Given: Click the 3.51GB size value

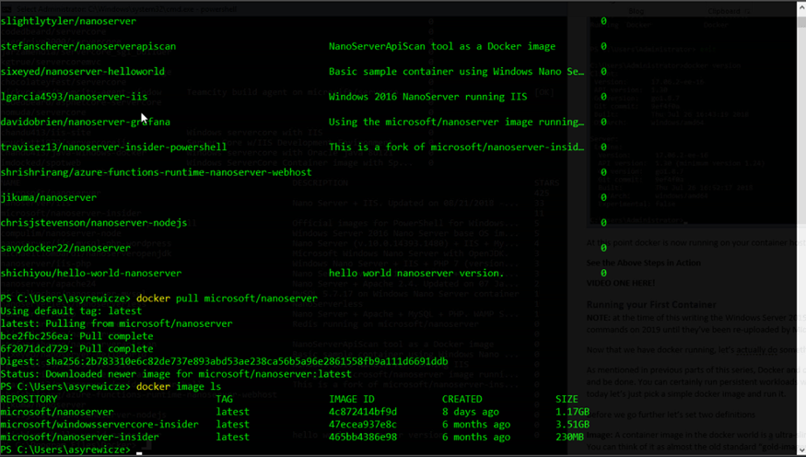Looking at the screenshot, I should (572, 424).
